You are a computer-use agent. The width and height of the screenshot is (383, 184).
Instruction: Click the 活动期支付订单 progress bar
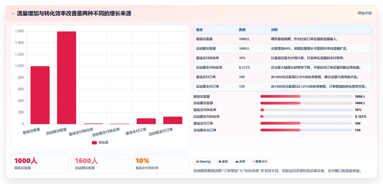[307, 130]
